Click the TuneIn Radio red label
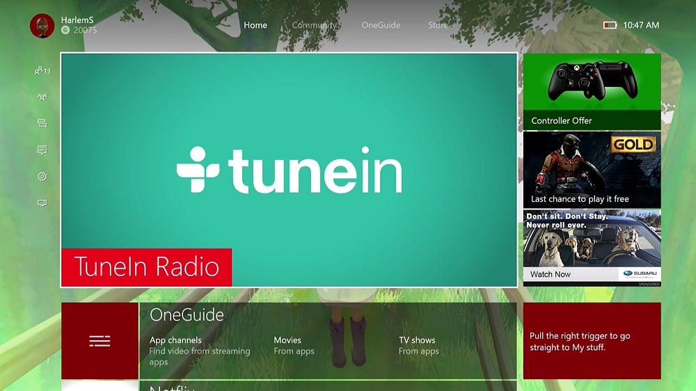This screenshot has height=391, width=696. (146, 267)
